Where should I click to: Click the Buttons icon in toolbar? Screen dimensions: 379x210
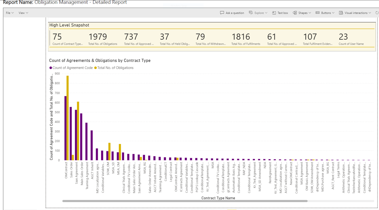317,13
